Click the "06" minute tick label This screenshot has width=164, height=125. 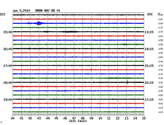65,118
